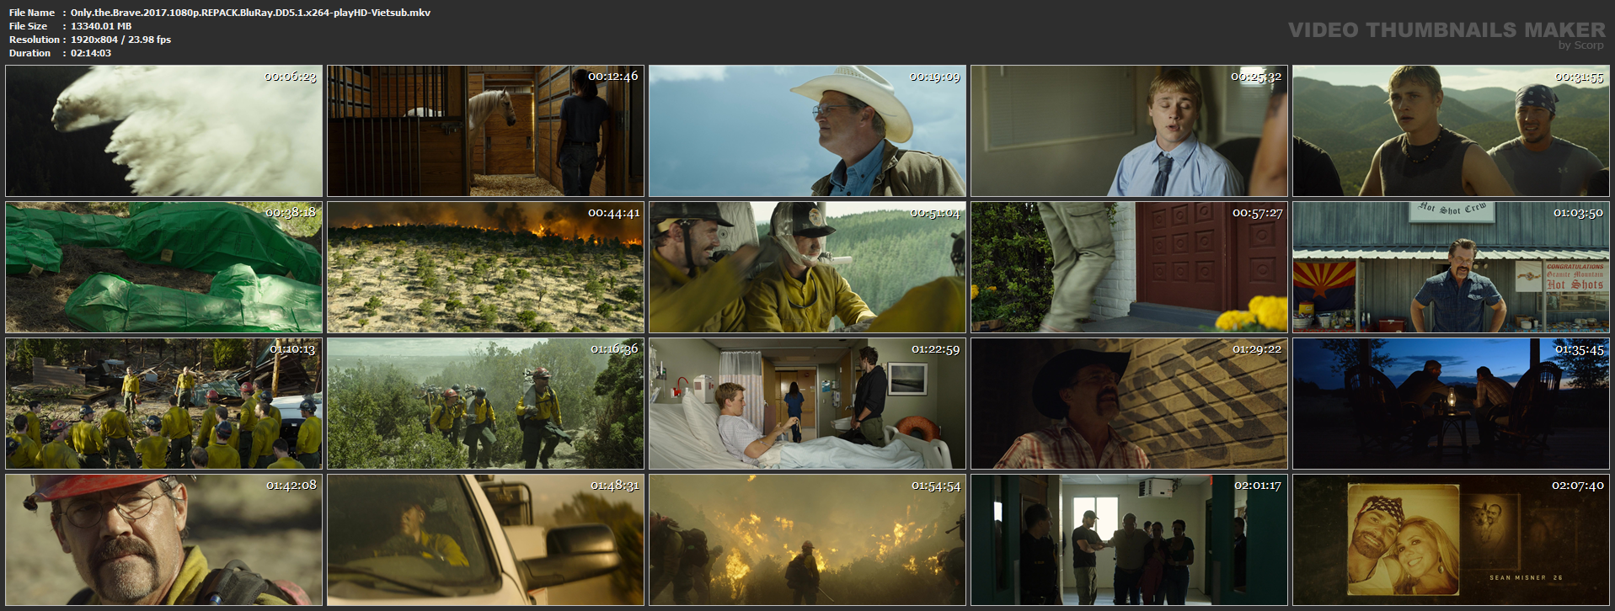
Task: Click the crew gathering thumbnail at 01:10:13
Action: [163, 404]
